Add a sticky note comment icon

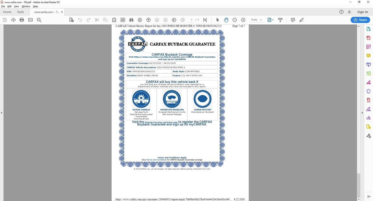(x=293, y=20)
